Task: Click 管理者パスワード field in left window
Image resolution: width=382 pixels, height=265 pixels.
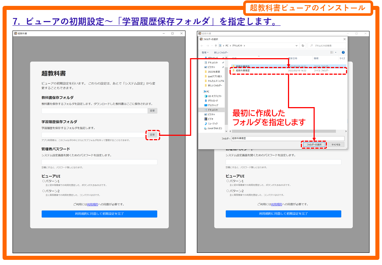Action: click(x=100, y=162)
